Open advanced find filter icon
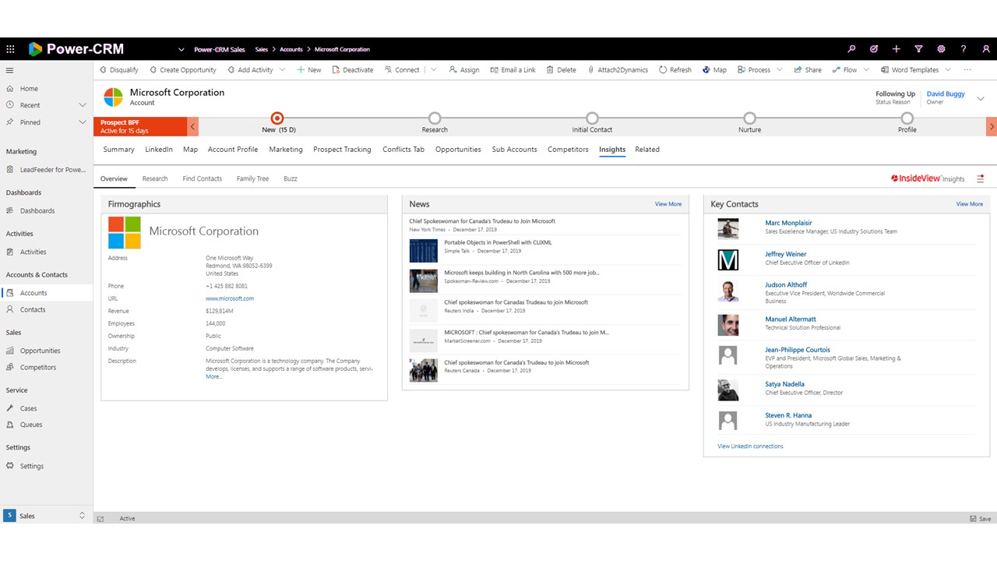997x561 pixels. [x=918, y=49]
